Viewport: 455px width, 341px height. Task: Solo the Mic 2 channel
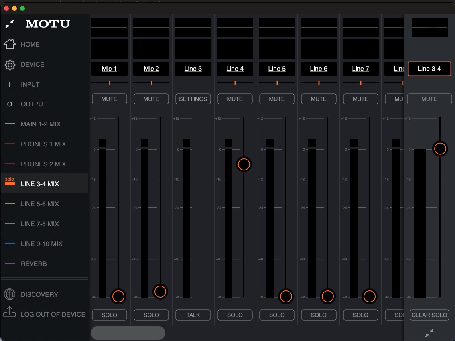pos(151,315)
